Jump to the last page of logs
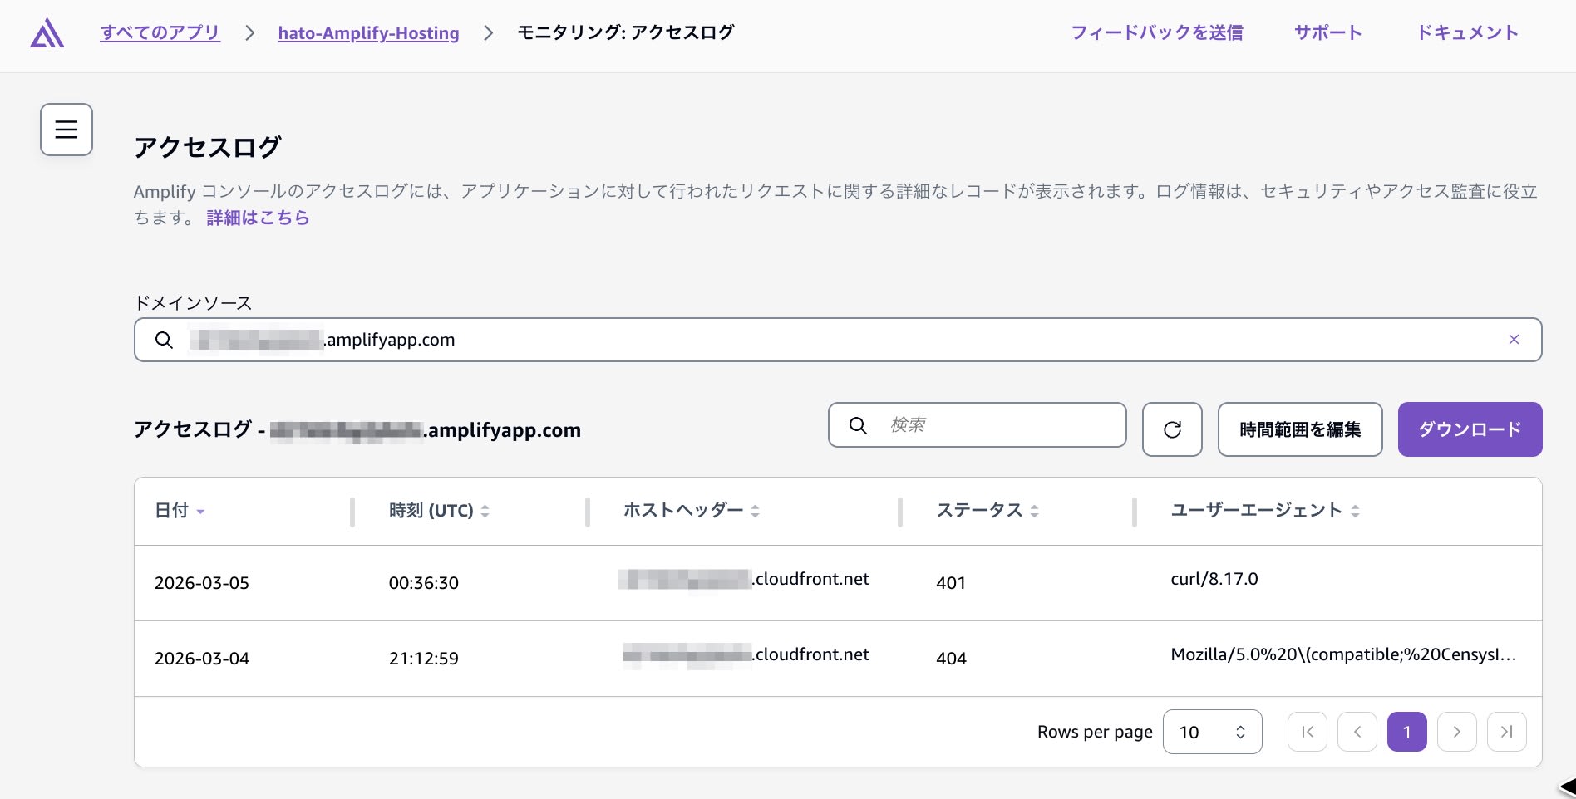Screen dimensions: 1576x799 pos(1506,732)
